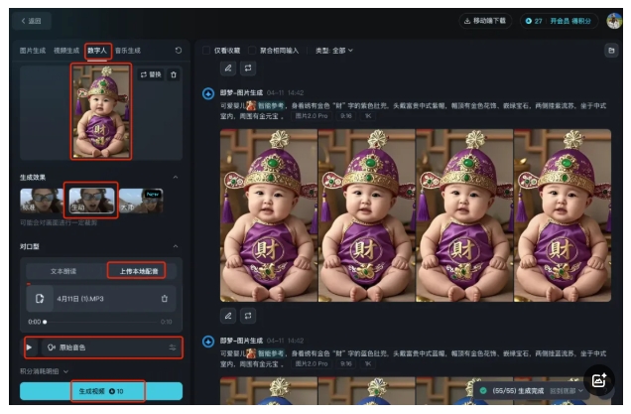Enable the 仅看收藏 checkbox

click(206, 51)
